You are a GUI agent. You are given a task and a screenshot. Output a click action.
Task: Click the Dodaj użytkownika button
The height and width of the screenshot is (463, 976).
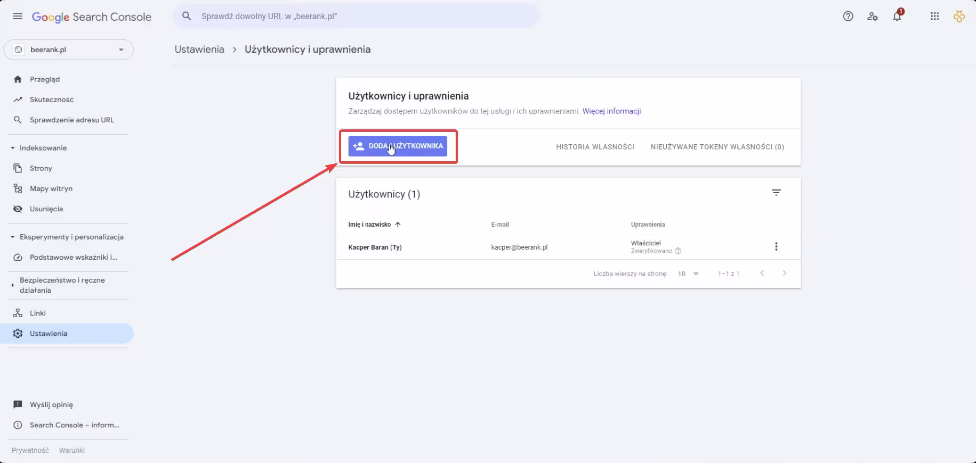(398, 146)
